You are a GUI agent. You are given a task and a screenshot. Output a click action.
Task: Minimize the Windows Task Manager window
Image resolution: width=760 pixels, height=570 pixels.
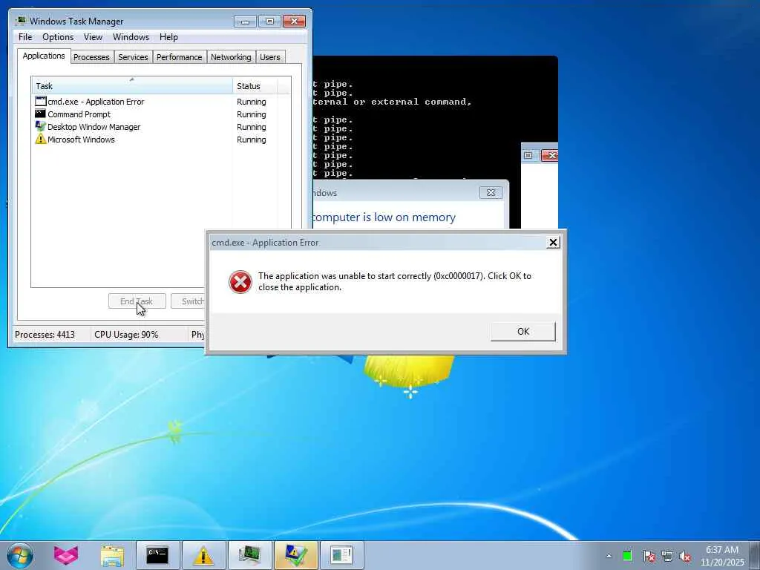coord(245,22)
